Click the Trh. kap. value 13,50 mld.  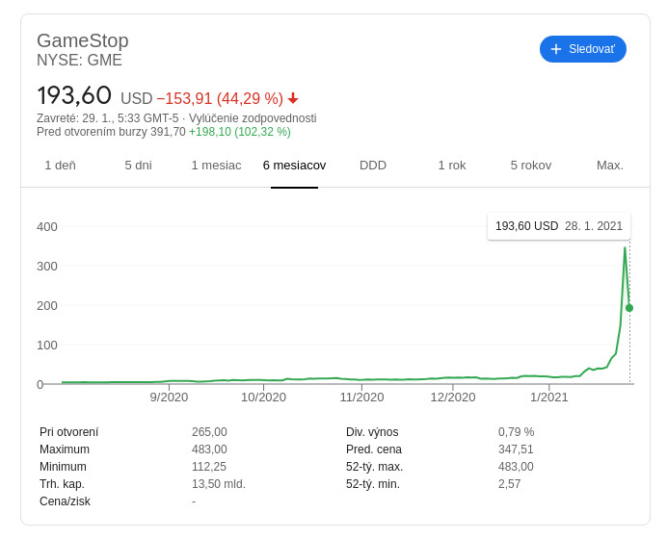tap(219, 484)
